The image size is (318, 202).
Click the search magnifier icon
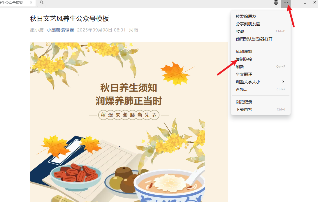(x=42, y=3)
